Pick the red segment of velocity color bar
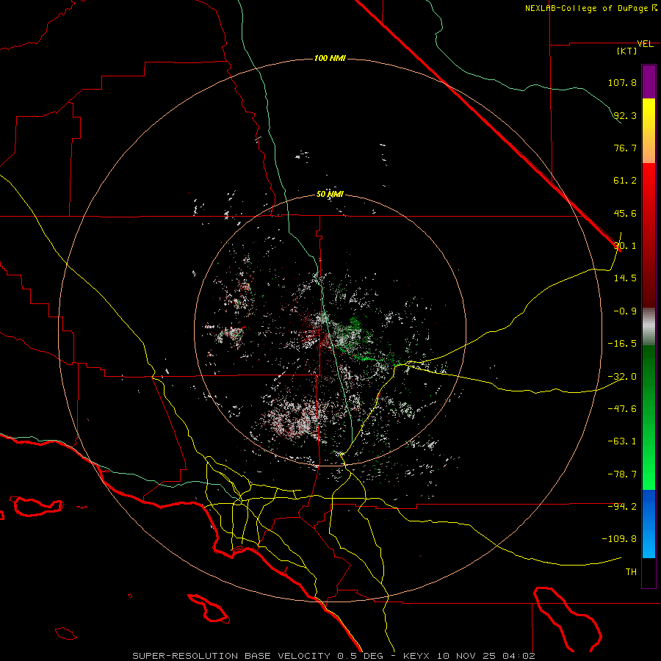Image resolution: width=661 pixels, height=661 pixels. click(649, 235)
